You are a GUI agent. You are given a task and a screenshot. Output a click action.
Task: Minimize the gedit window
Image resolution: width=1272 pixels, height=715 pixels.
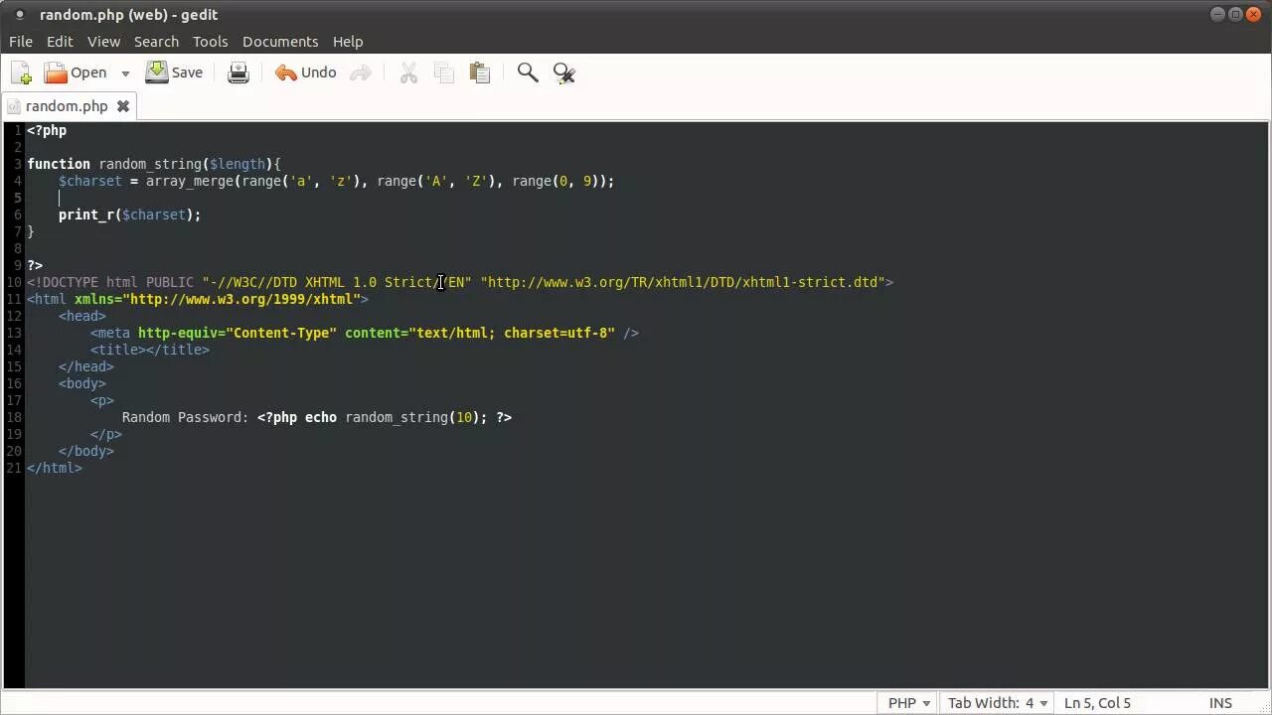[x=1219, y=14]
